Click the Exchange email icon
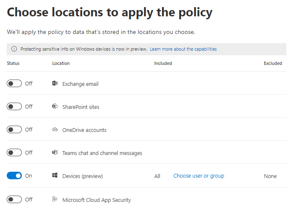 (x=55, y=84)
